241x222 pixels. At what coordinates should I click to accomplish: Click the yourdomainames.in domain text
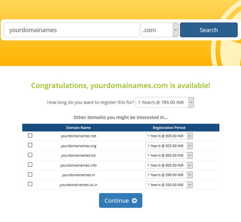[78, 175]
